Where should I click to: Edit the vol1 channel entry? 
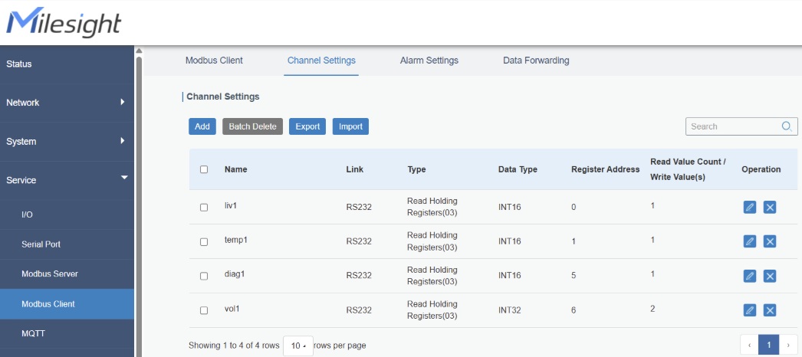tap(750, 310)
